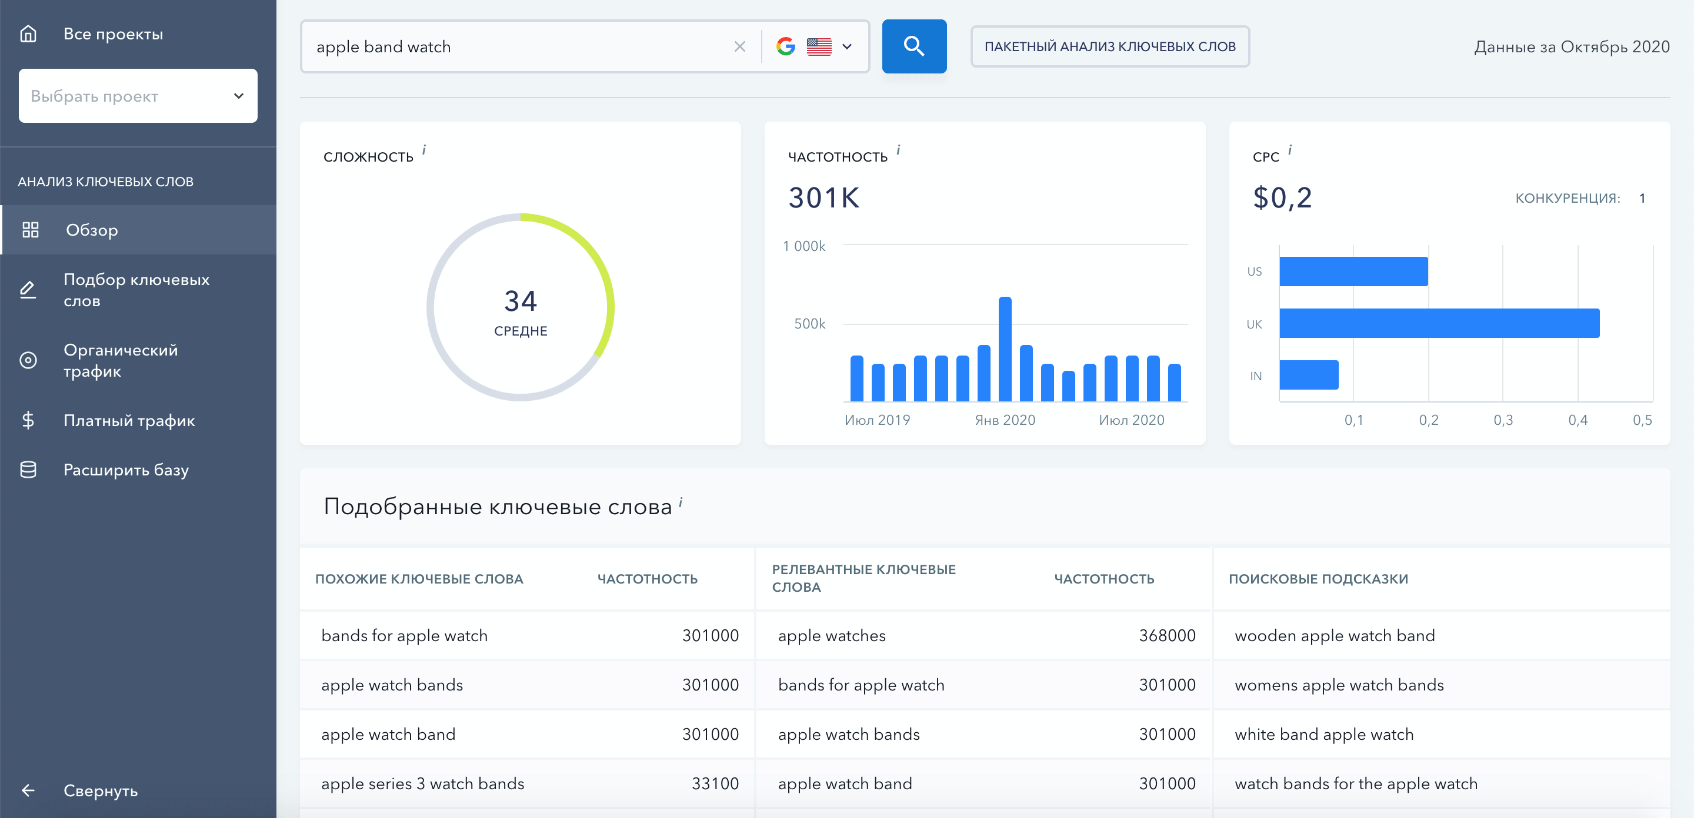
Task: Click the blue magnifier search button
Action: (914, 46)
